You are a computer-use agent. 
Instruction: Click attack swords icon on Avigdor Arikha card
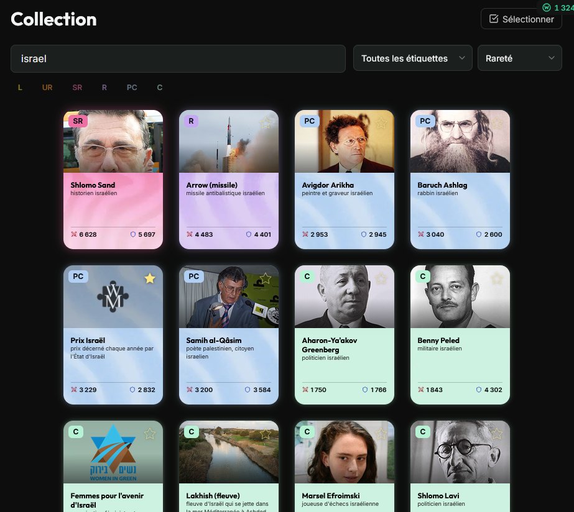click(x=305, y=234)
